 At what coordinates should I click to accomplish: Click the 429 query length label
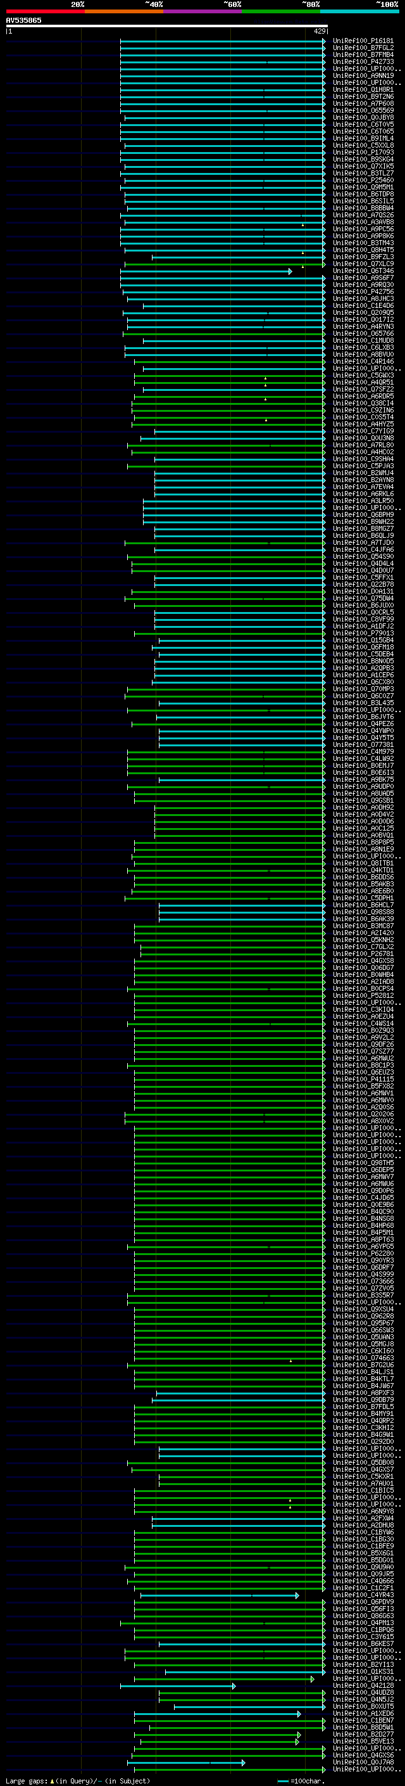pyautogui.click(x=319, y=31)
